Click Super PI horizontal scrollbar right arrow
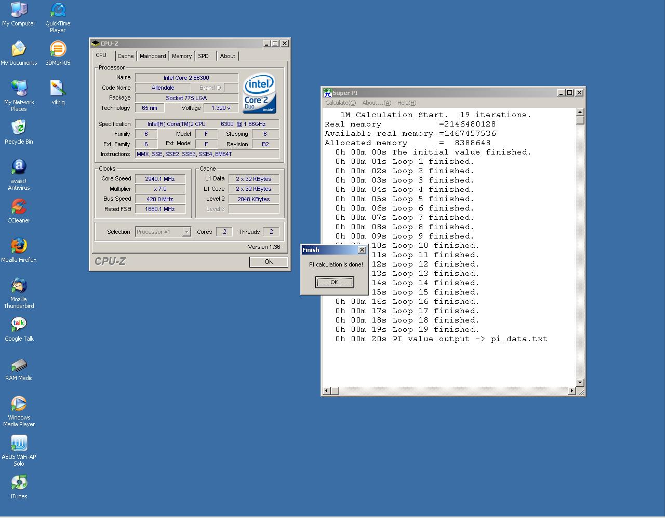Screen dimensions: 667x518 (571, 391)
